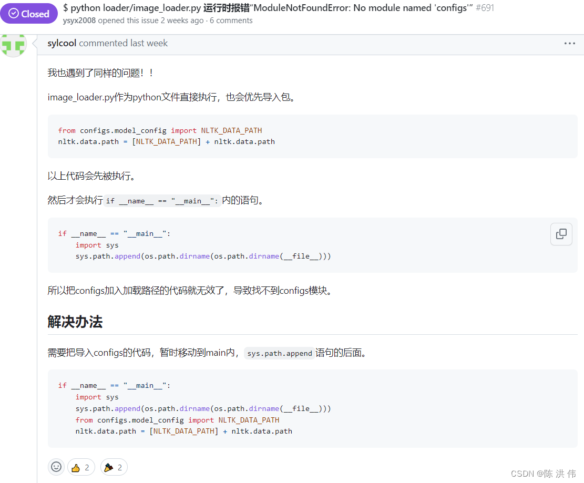Screen dimensions: 584x483
Task: Open sylcool's profile via username link
Action: pos(62,43)
